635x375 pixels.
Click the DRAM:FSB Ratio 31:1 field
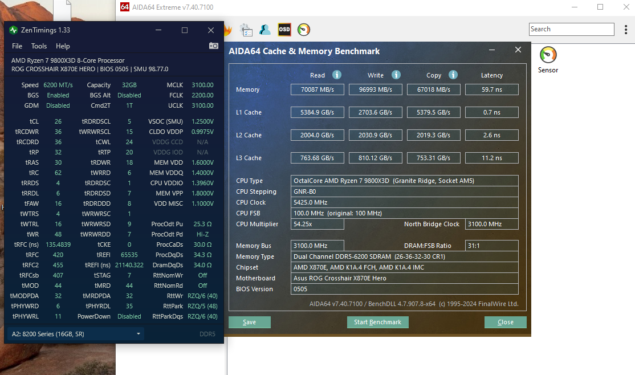[491, 246]
